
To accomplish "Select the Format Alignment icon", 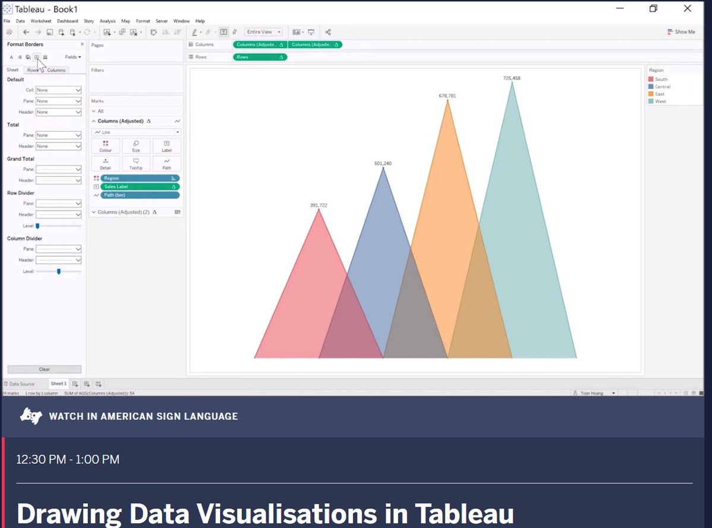I will (20, 57).
